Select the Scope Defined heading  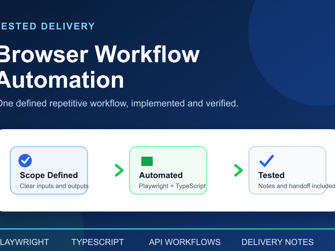coord(49,175)
